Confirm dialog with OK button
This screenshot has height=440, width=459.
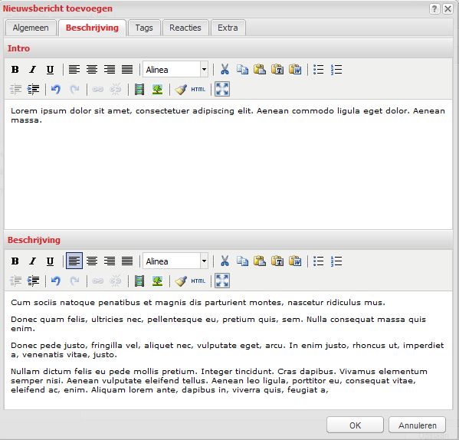point(355,425)
